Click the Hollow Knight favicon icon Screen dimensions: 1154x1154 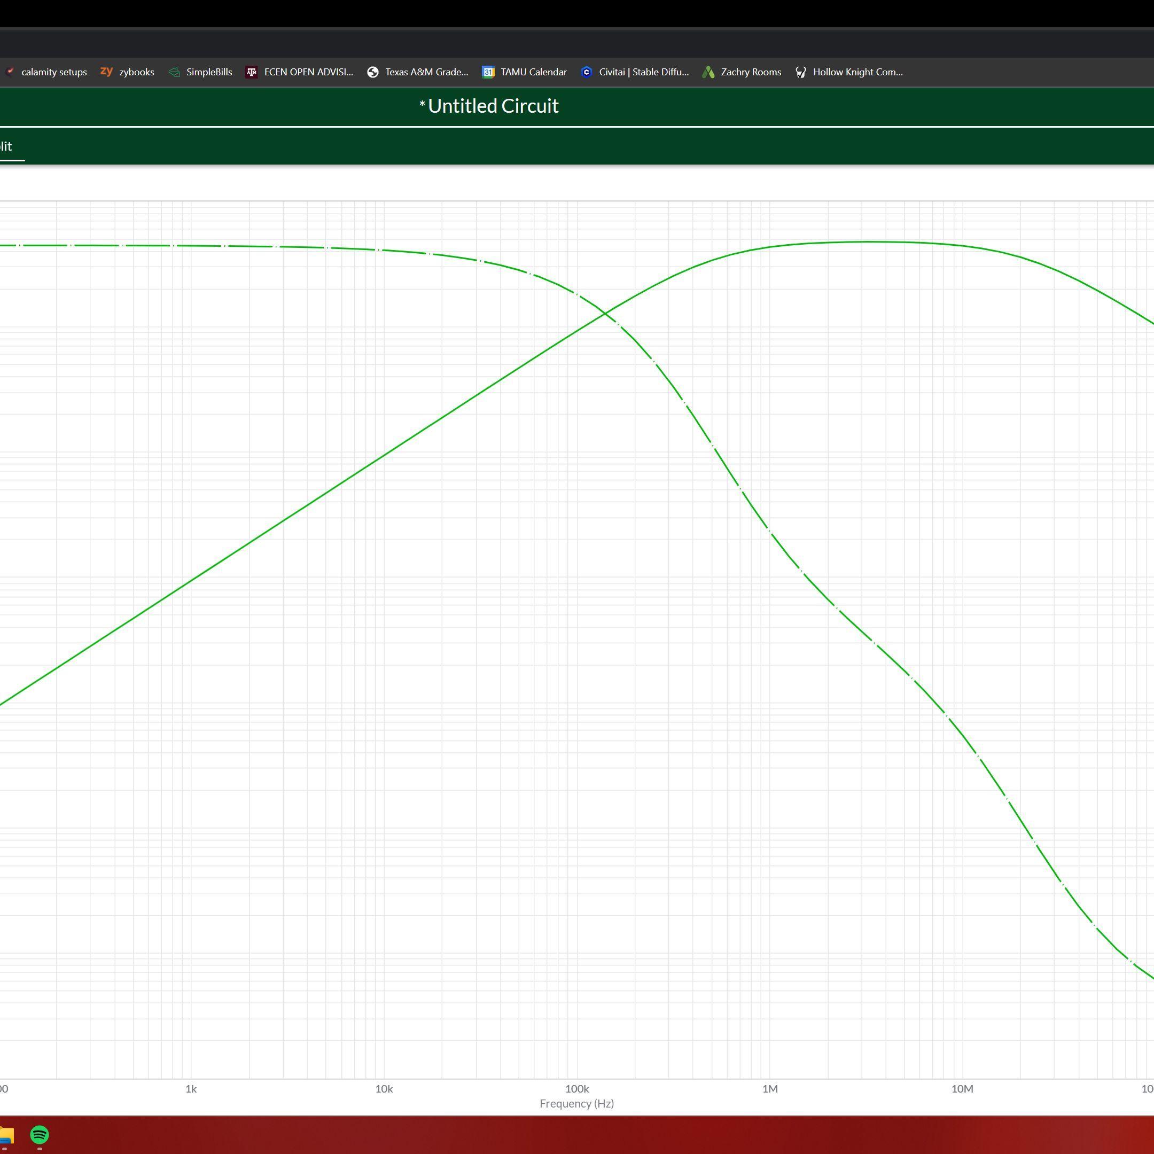[x=801, y=72]
